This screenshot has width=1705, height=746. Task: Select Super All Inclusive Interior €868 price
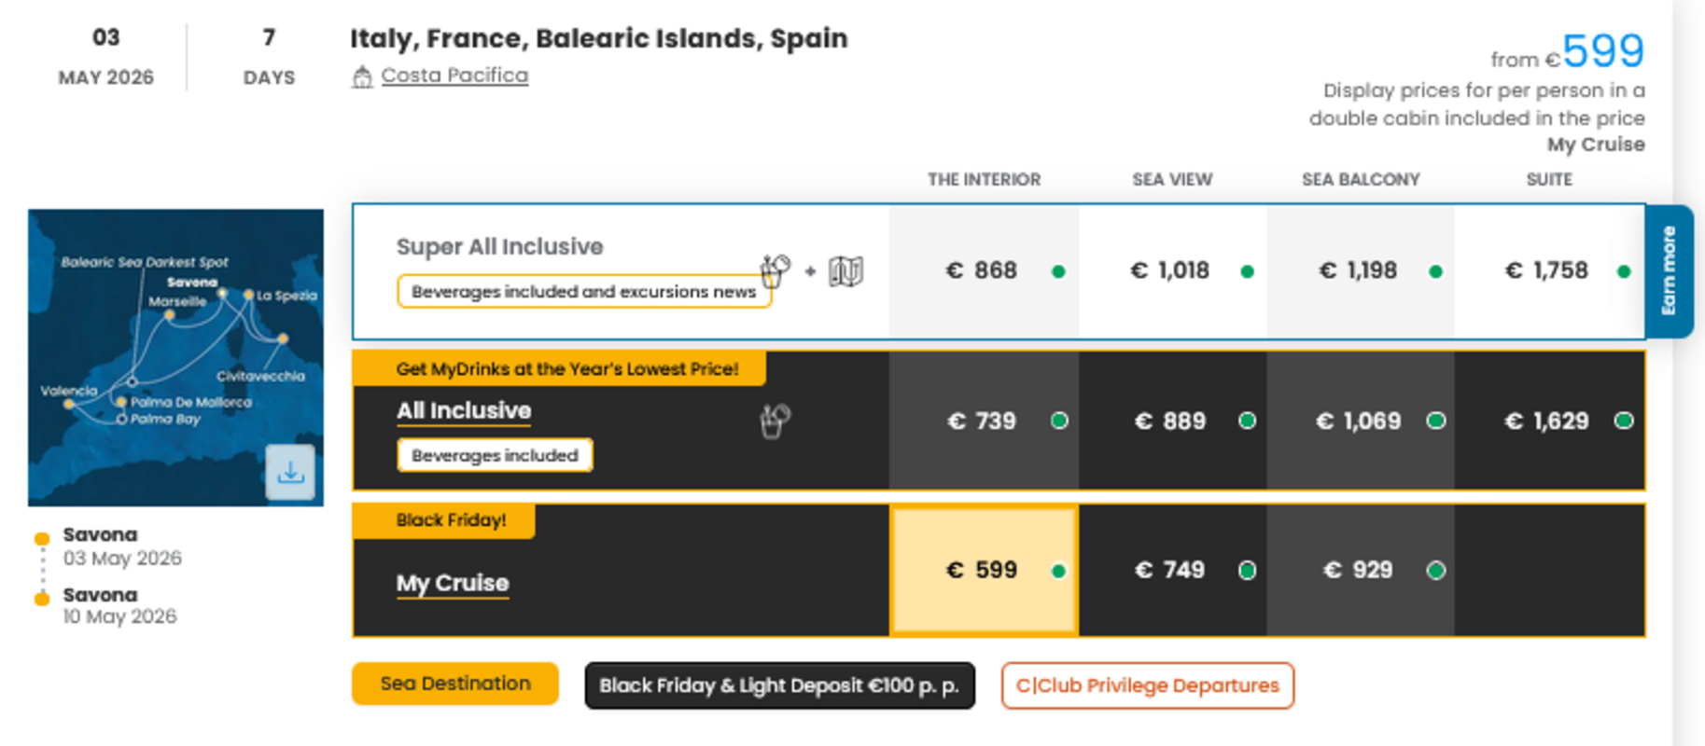tap(983, 271)
